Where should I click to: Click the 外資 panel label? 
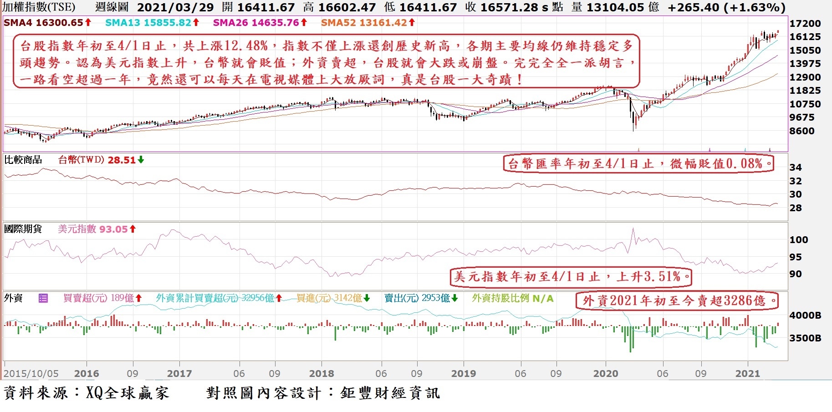point(14,298)
